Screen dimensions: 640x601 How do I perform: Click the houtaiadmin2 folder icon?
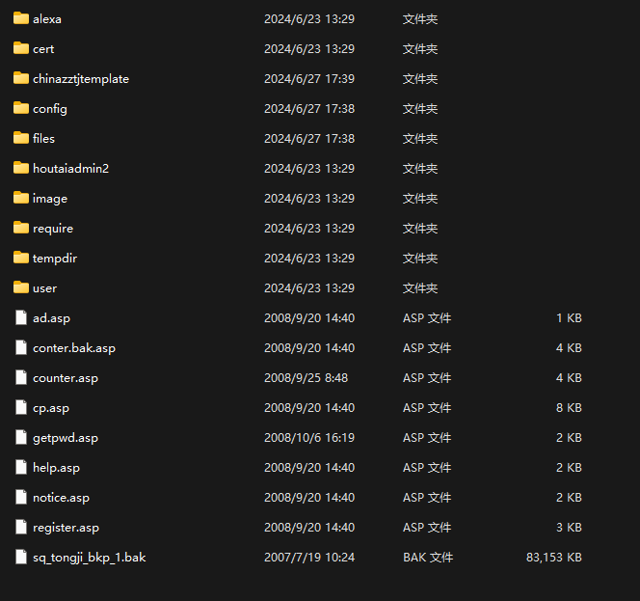[21, 168]
